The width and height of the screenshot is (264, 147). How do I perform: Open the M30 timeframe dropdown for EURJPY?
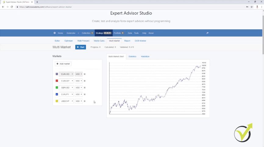coord(79,94)
